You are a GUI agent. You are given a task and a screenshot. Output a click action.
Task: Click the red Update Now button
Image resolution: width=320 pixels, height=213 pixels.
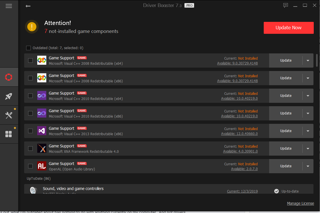(x=288, y=28)
